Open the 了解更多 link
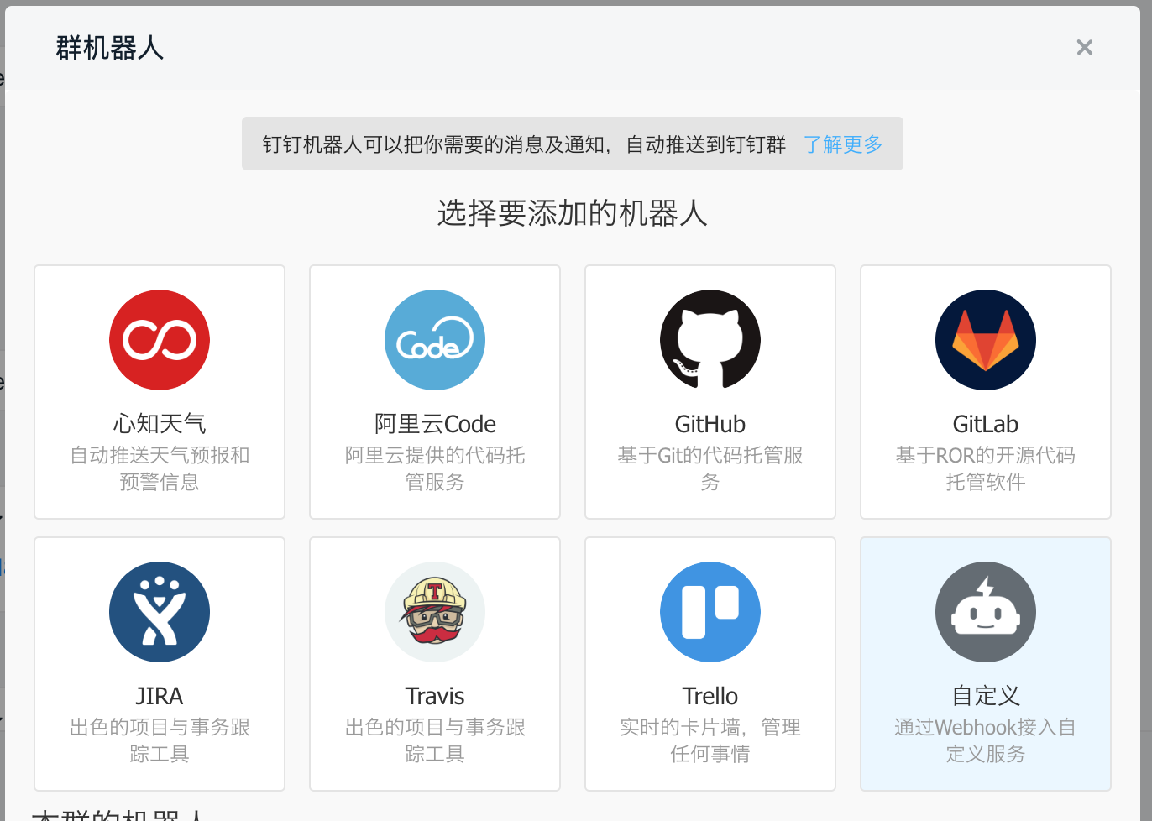 click(843, 144)
